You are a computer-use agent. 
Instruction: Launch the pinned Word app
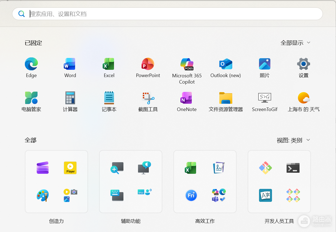70,64
